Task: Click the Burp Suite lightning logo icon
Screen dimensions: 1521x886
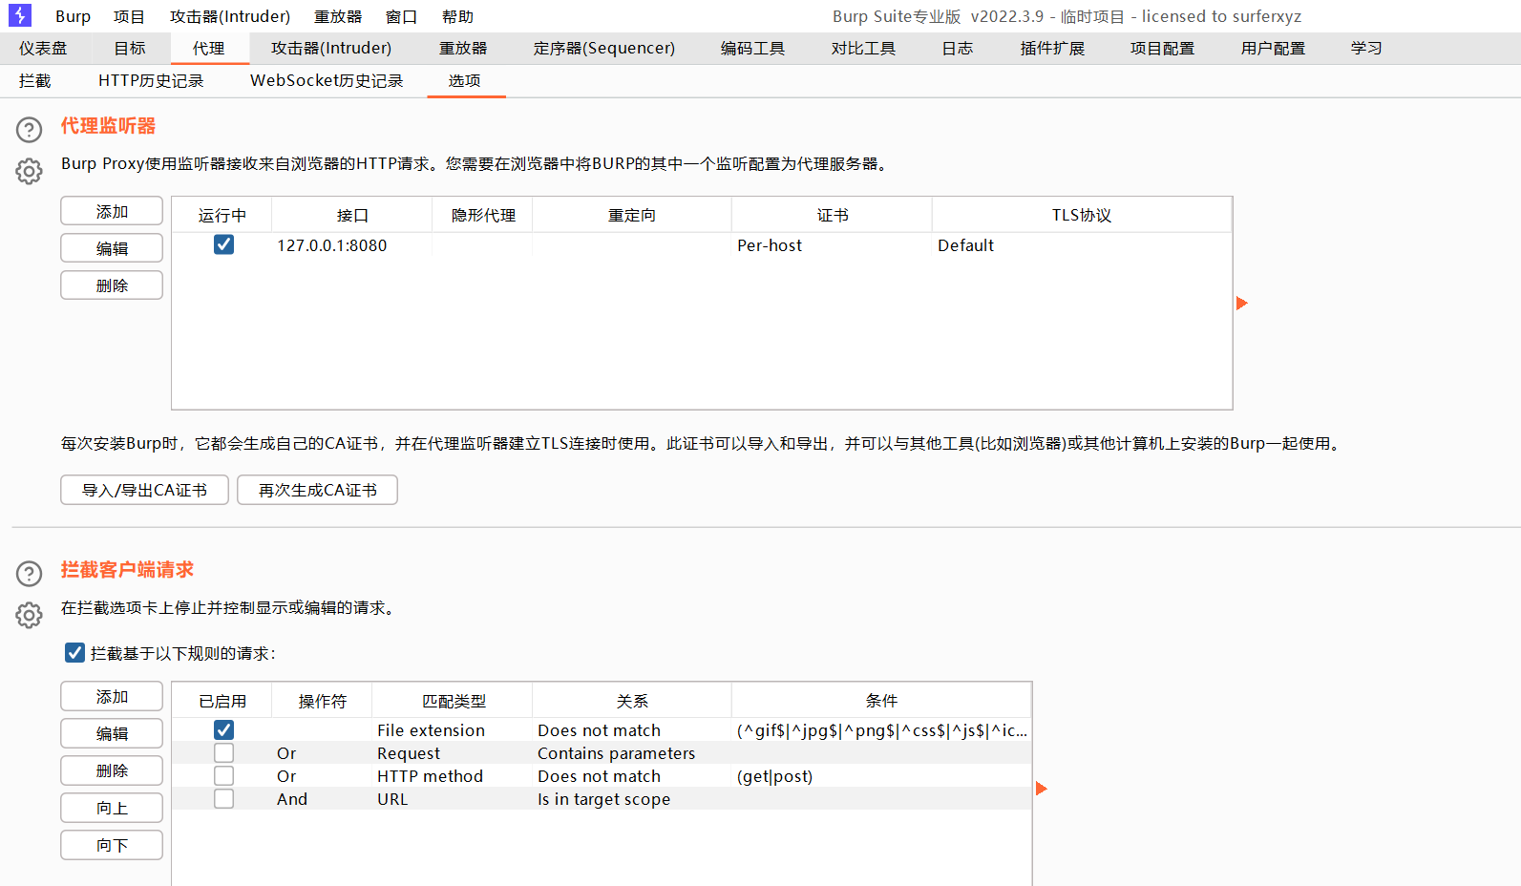Action: (19, 15)
